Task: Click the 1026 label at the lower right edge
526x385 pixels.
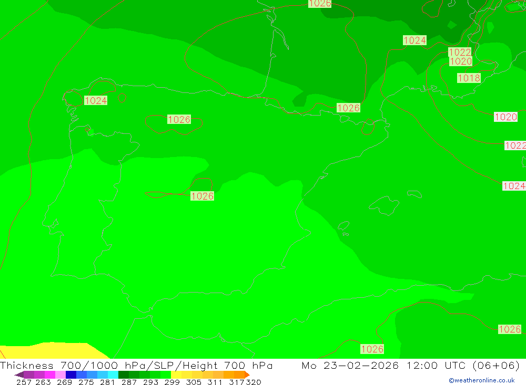Action: pos(510,329)
